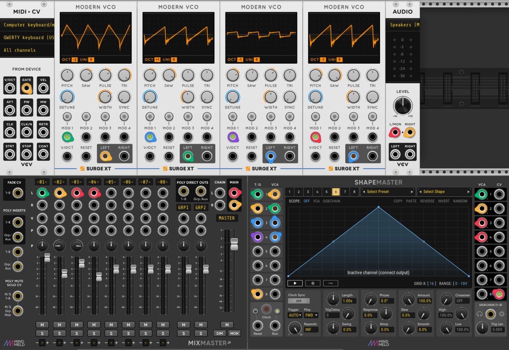Open the Select Preset dropdown
Viewport: 509px width, 350px height.
pos(388,192)
